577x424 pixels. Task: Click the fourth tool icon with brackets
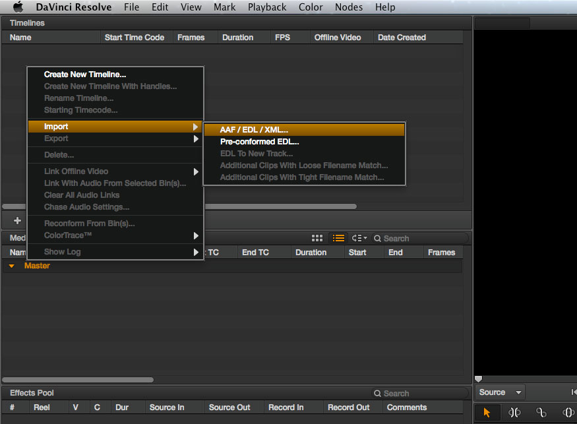point(567,413)
